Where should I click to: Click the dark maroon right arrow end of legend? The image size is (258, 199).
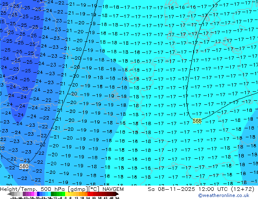click(x=117, y=194)
